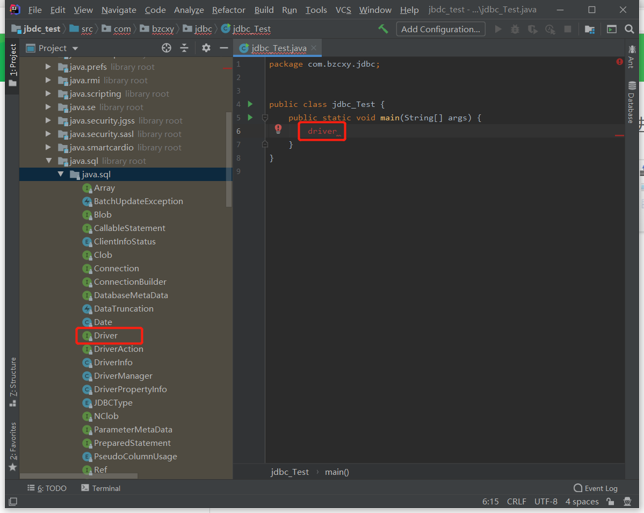Click the Project panel horizontal scrollbar
This screenshot has width=644, height=513.
click(78, 475)
